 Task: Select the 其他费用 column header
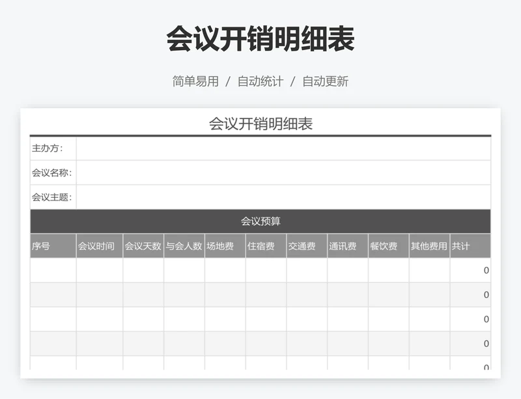point(429,246)
